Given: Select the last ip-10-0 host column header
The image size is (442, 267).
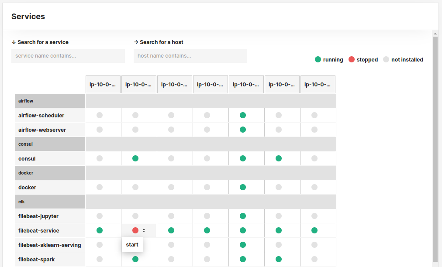Looking at the screenshot, I should point(318,84).
